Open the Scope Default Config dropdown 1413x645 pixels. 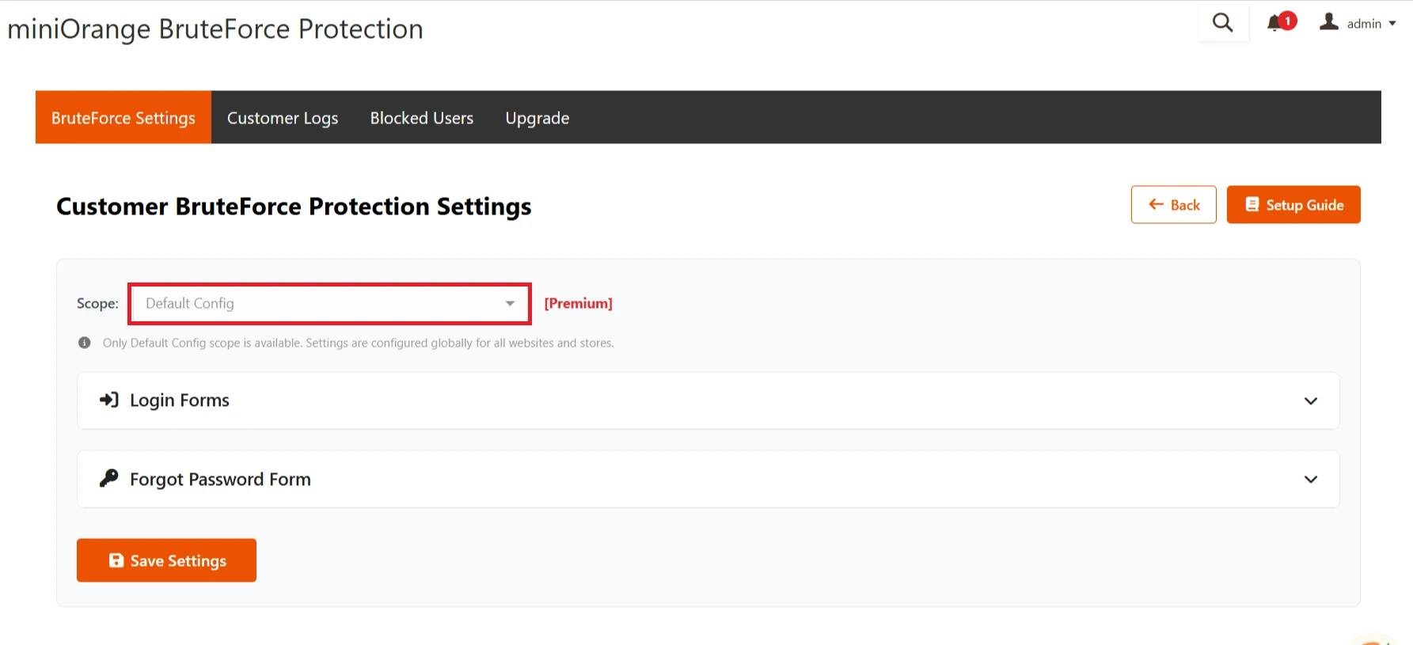(x=329, y=304)
